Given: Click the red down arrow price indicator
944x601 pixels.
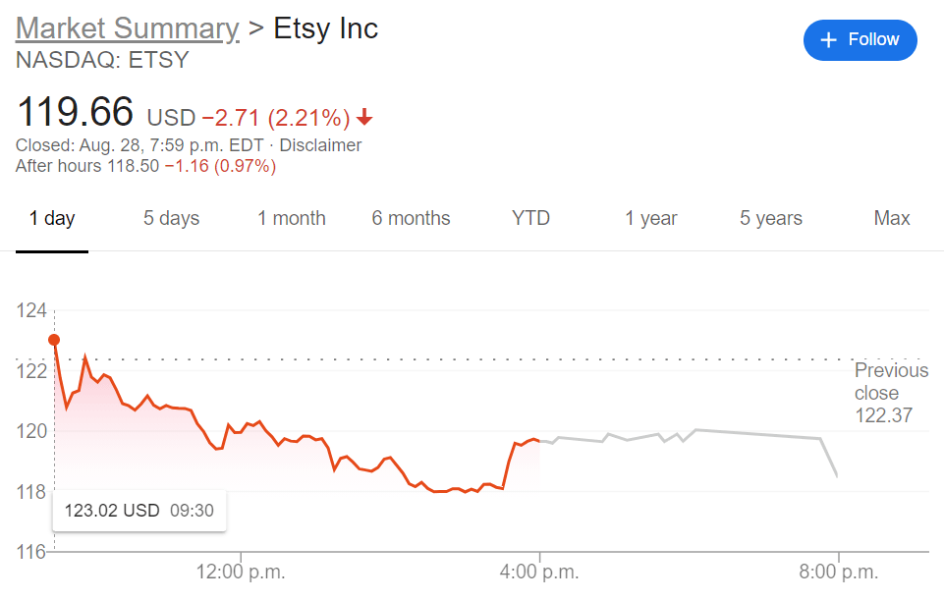Looking at the screenshot, I should [x=365, y=119].
